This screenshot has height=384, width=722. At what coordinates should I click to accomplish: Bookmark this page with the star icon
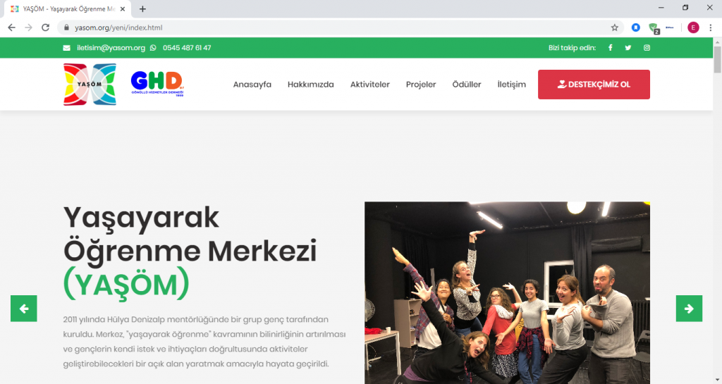pos(615,27)
